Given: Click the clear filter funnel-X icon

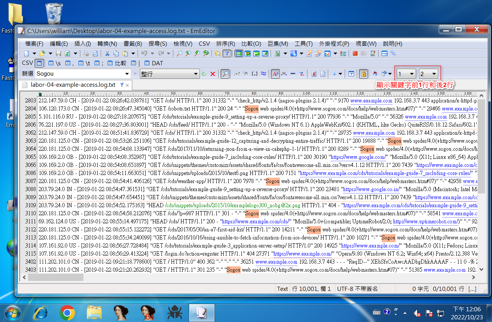Looking at the screenshot, I should point(302,74).
